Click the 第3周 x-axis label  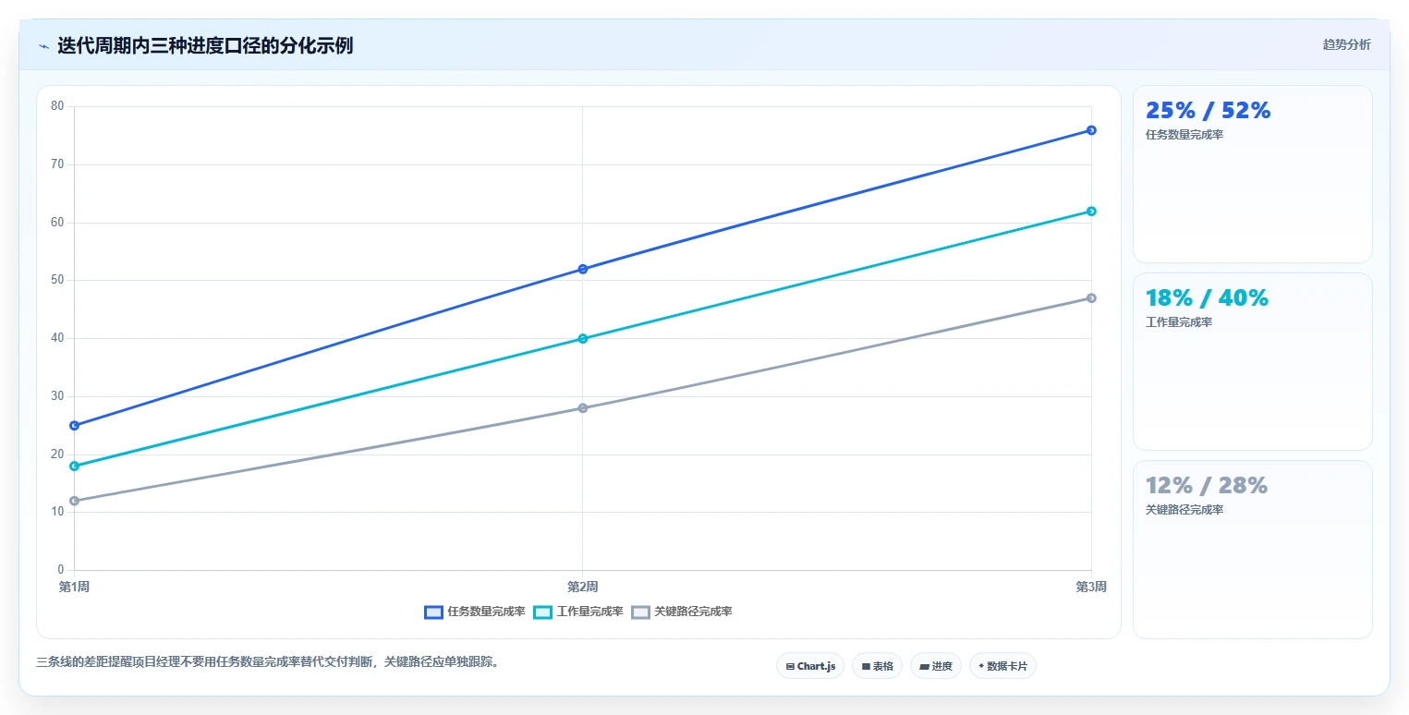pyautogui.click(x=1091, y=587)
